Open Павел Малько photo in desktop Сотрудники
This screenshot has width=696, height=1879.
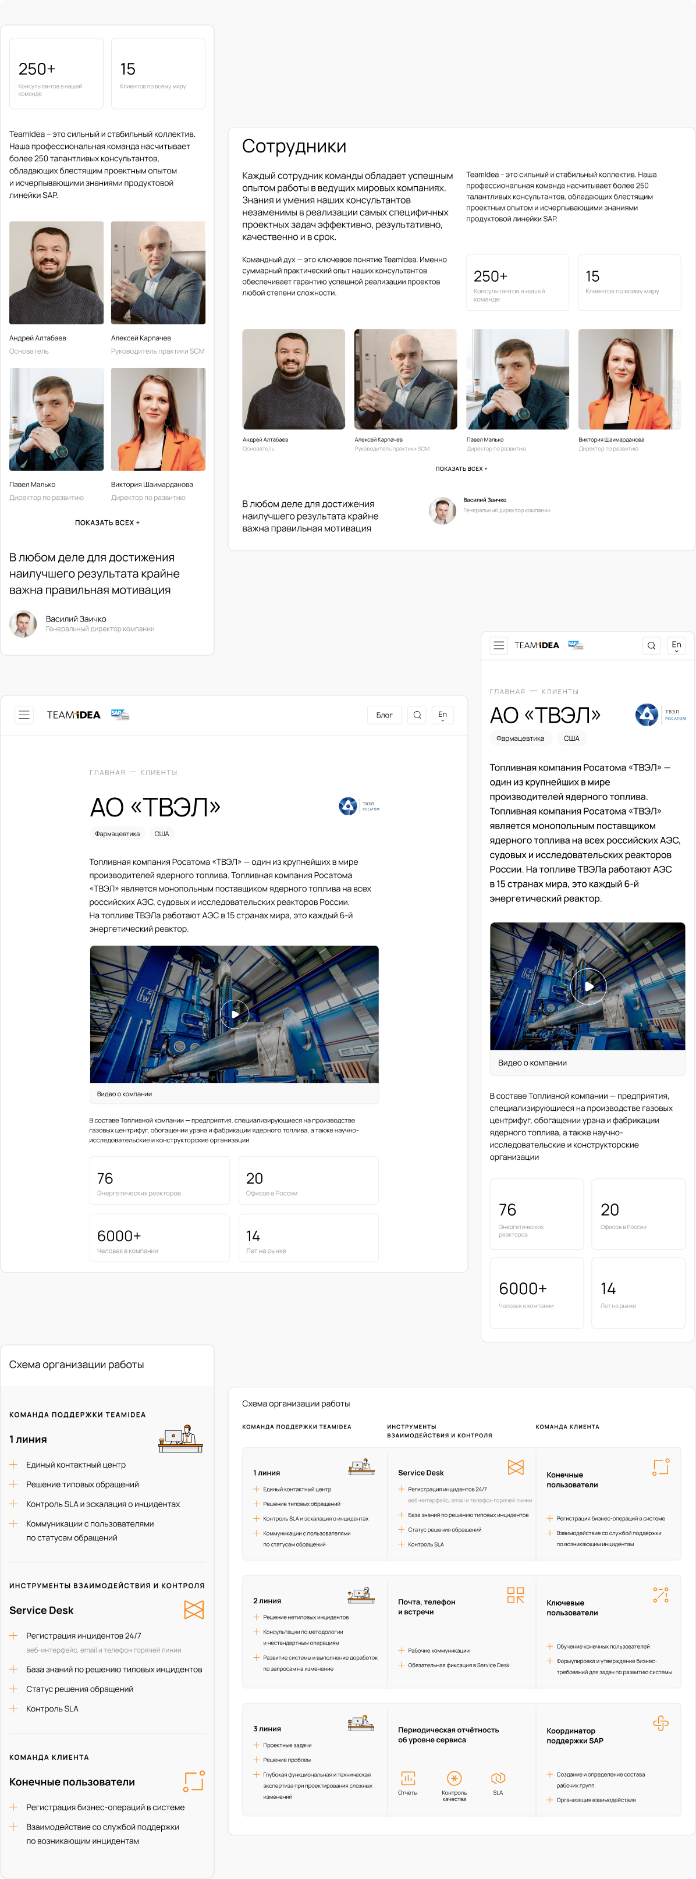[518, 379]
